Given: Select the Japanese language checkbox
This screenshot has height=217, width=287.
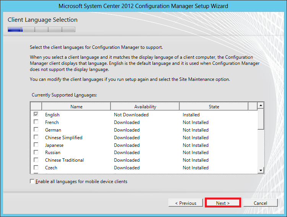Looking at the screenshot, I should (36, 145).
